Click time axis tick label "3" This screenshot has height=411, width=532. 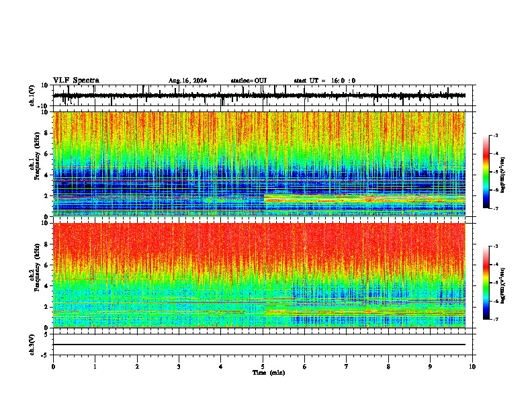point(179,367)
